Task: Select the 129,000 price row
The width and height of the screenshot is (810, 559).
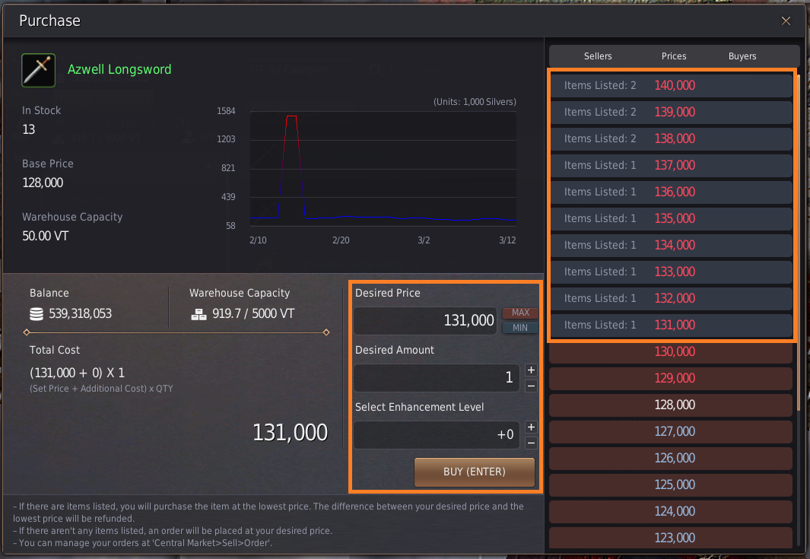Action: 671,378
